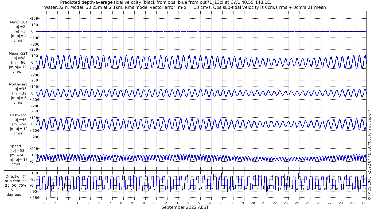374x213 pixels.
Task: Click day 1 on the date axis
Action: [x=44, y=203]
